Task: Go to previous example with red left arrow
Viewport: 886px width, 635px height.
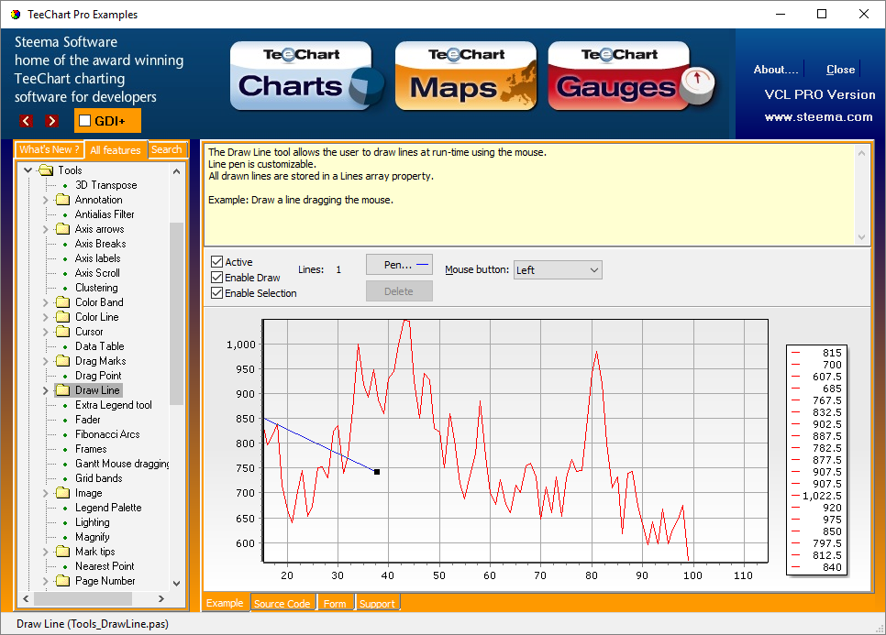Action: click(26, 121)
